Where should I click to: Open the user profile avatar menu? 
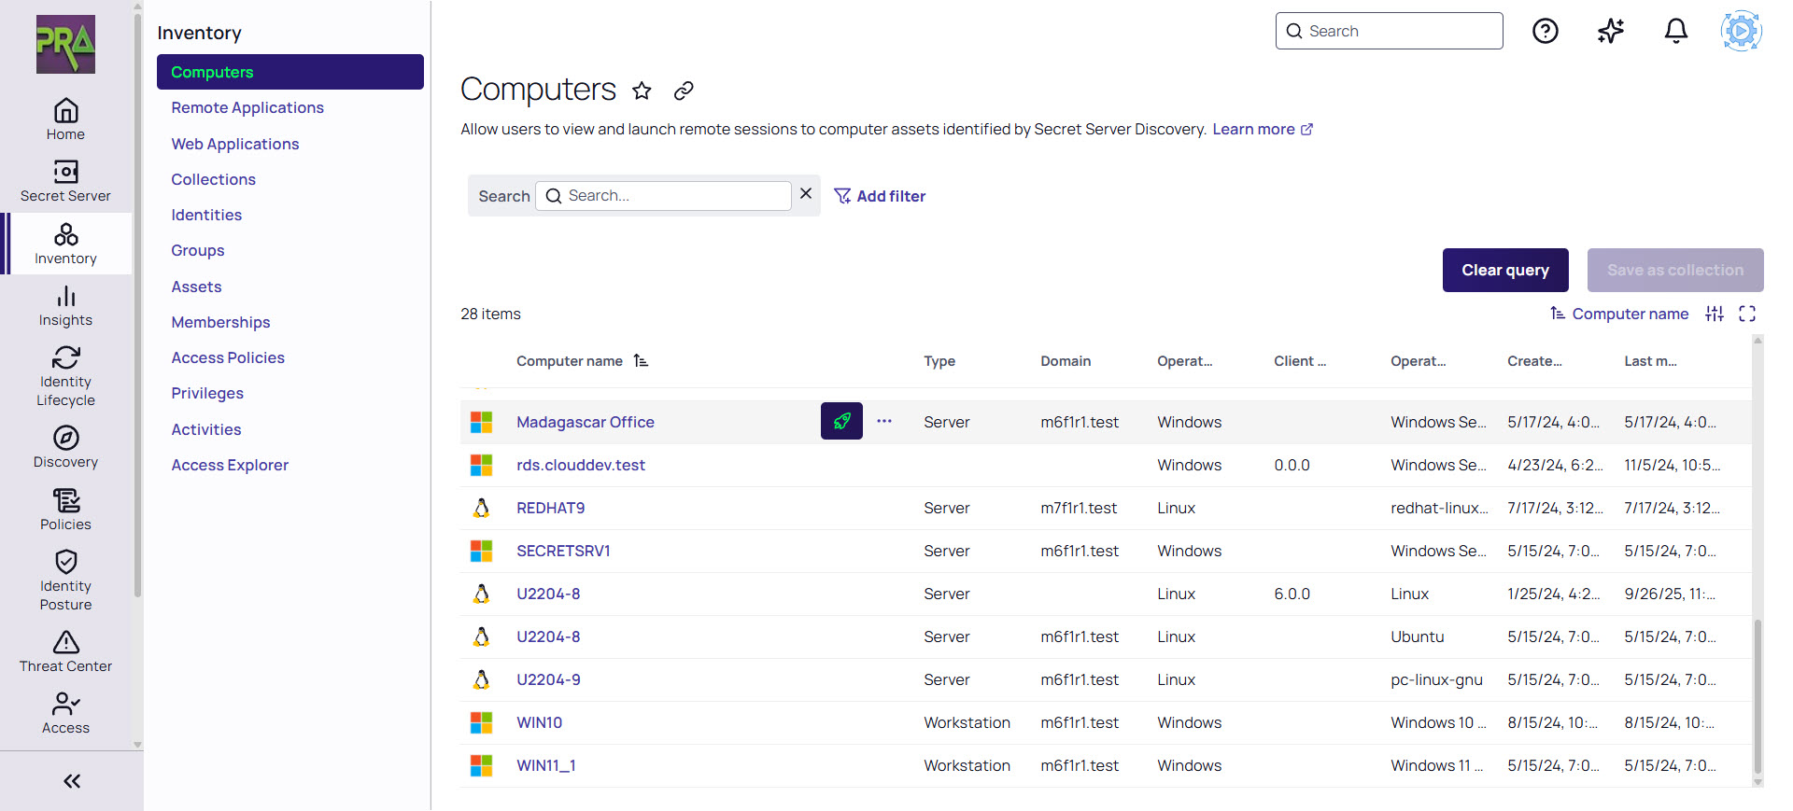[x=1741, y=31]
